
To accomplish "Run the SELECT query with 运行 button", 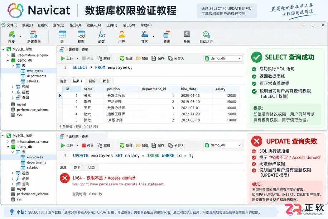I will point(67,58).
